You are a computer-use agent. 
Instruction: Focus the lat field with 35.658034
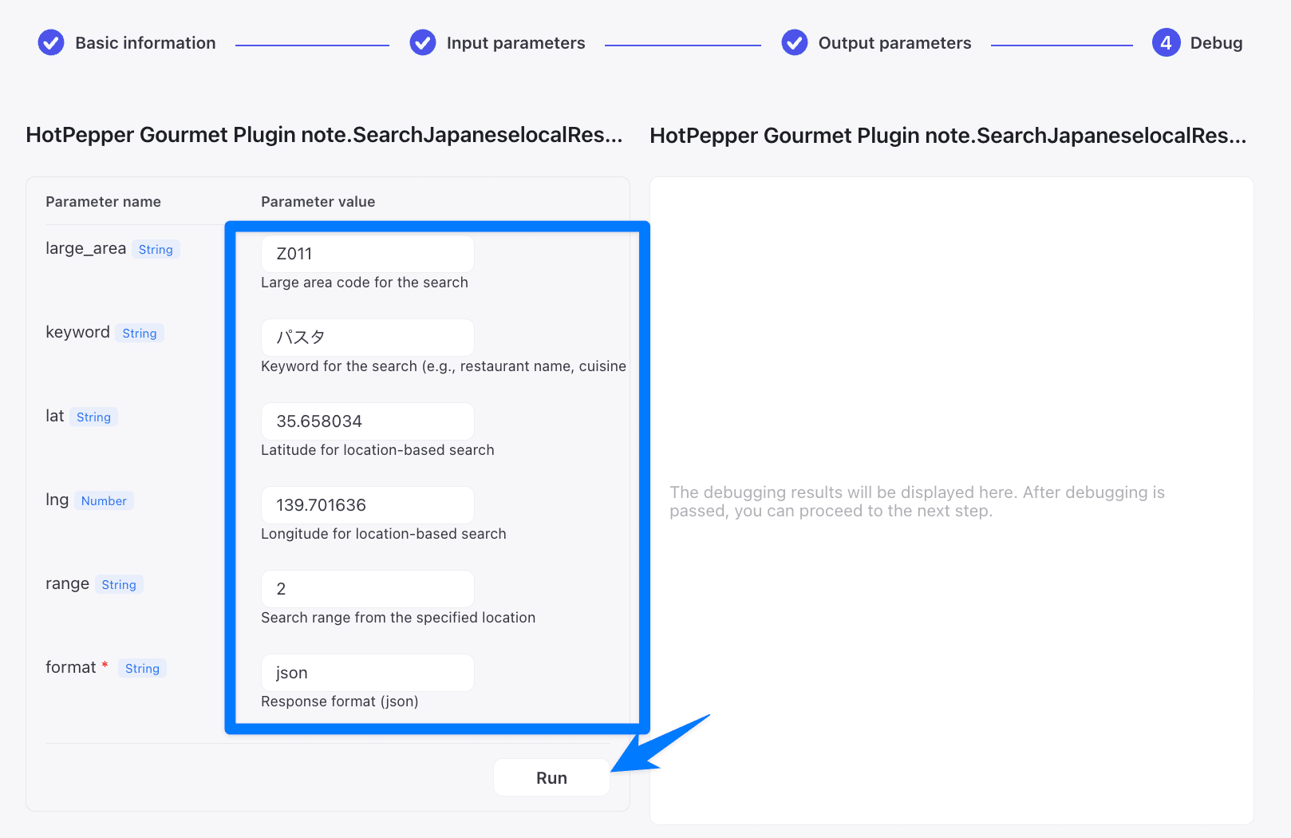click(367, 421)
